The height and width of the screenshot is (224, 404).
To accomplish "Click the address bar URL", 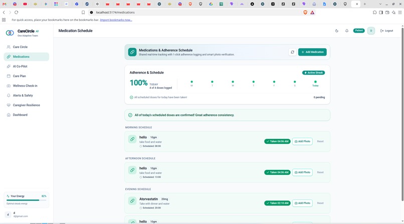I will coord(115,13).
